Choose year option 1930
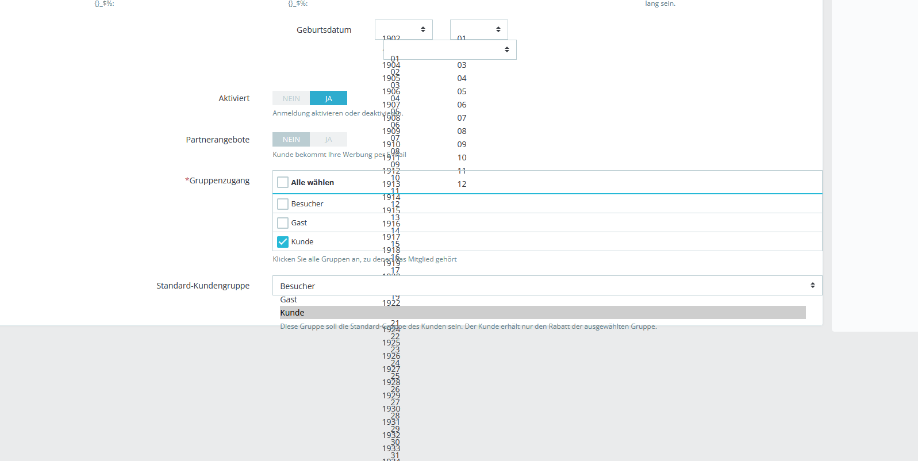The height and width of the screenshot is (461, 918). pyautogui.click(x=391, y=409)
